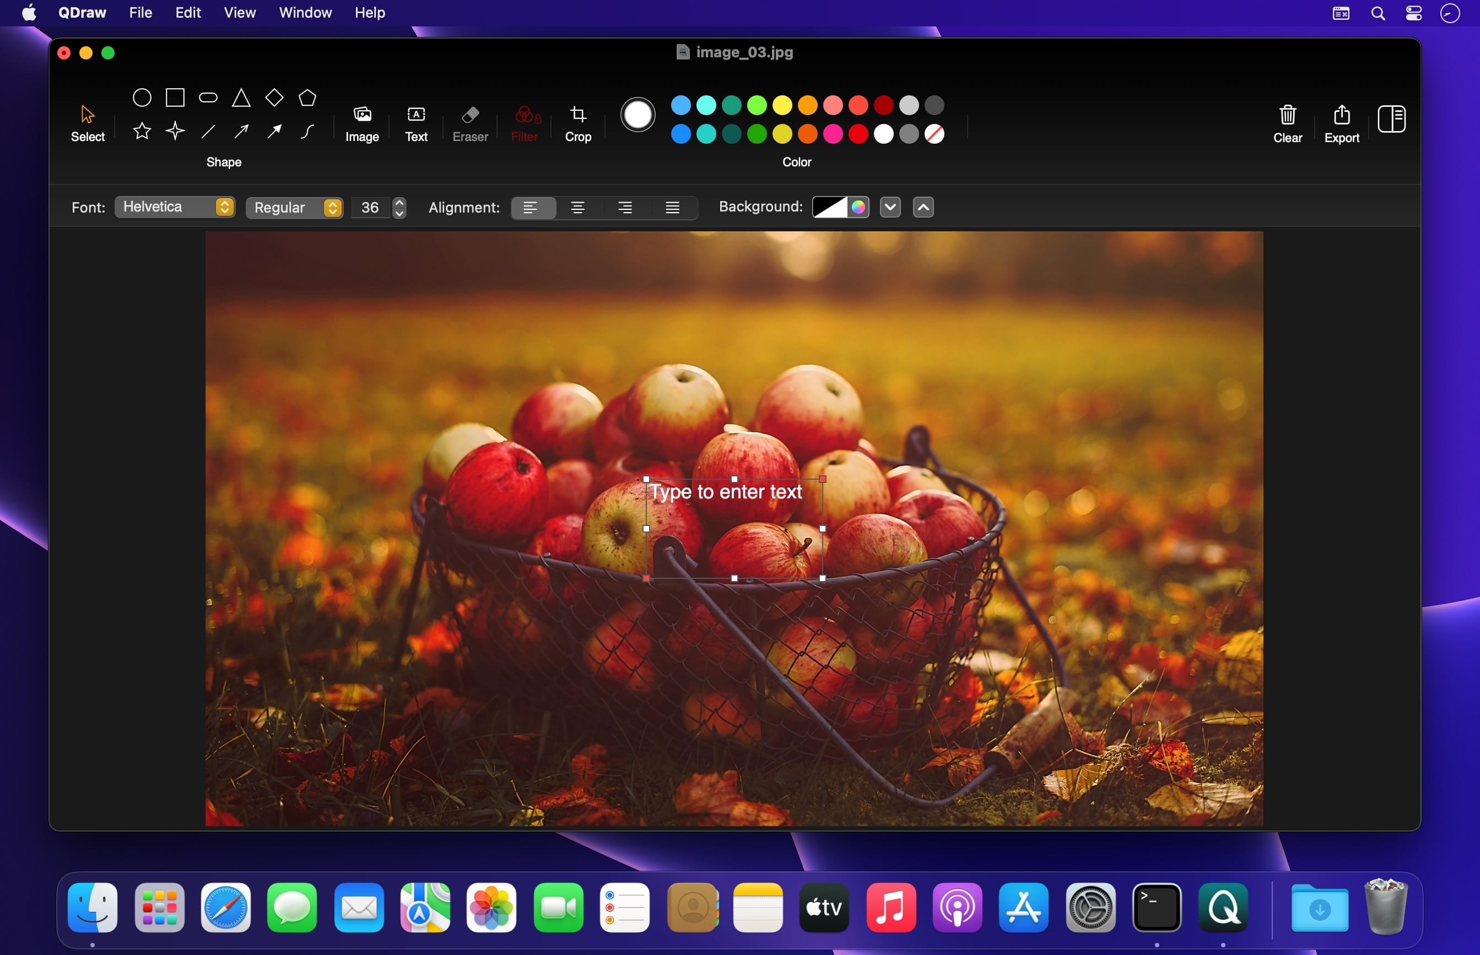
Task: Pick the pentagon shape tool
Action: coord(307,98)
